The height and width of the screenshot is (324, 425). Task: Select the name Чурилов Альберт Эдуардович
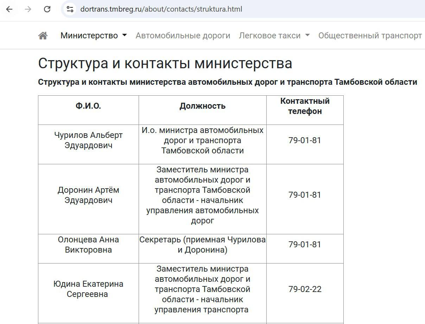tap(88, 140)
